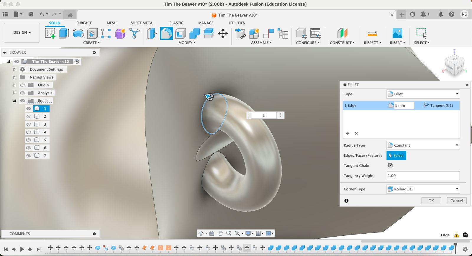Click the Shell tool icon
The height and width of the screenshot is (256, 472).
coord(181,33)
